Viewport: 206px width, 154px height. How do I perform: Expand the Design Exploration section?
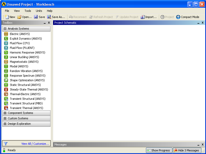coord(5,124)
